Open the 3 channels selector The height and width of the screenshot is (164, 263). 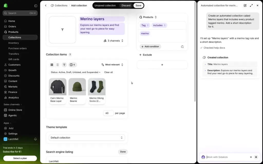coord(113,41)
